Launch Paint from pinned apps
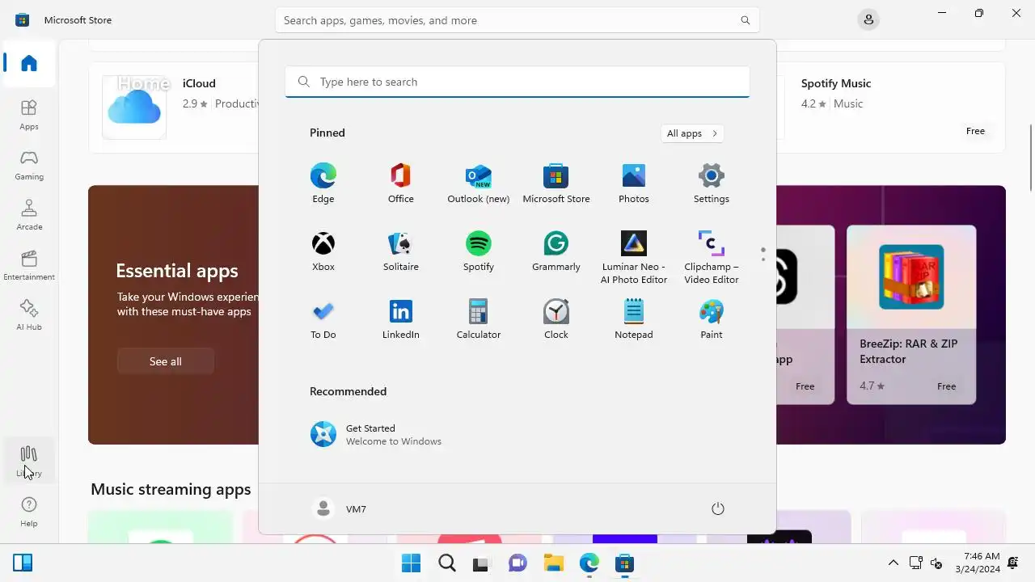This screenshot has width=1035, height=582. click(x=711, y=319)
